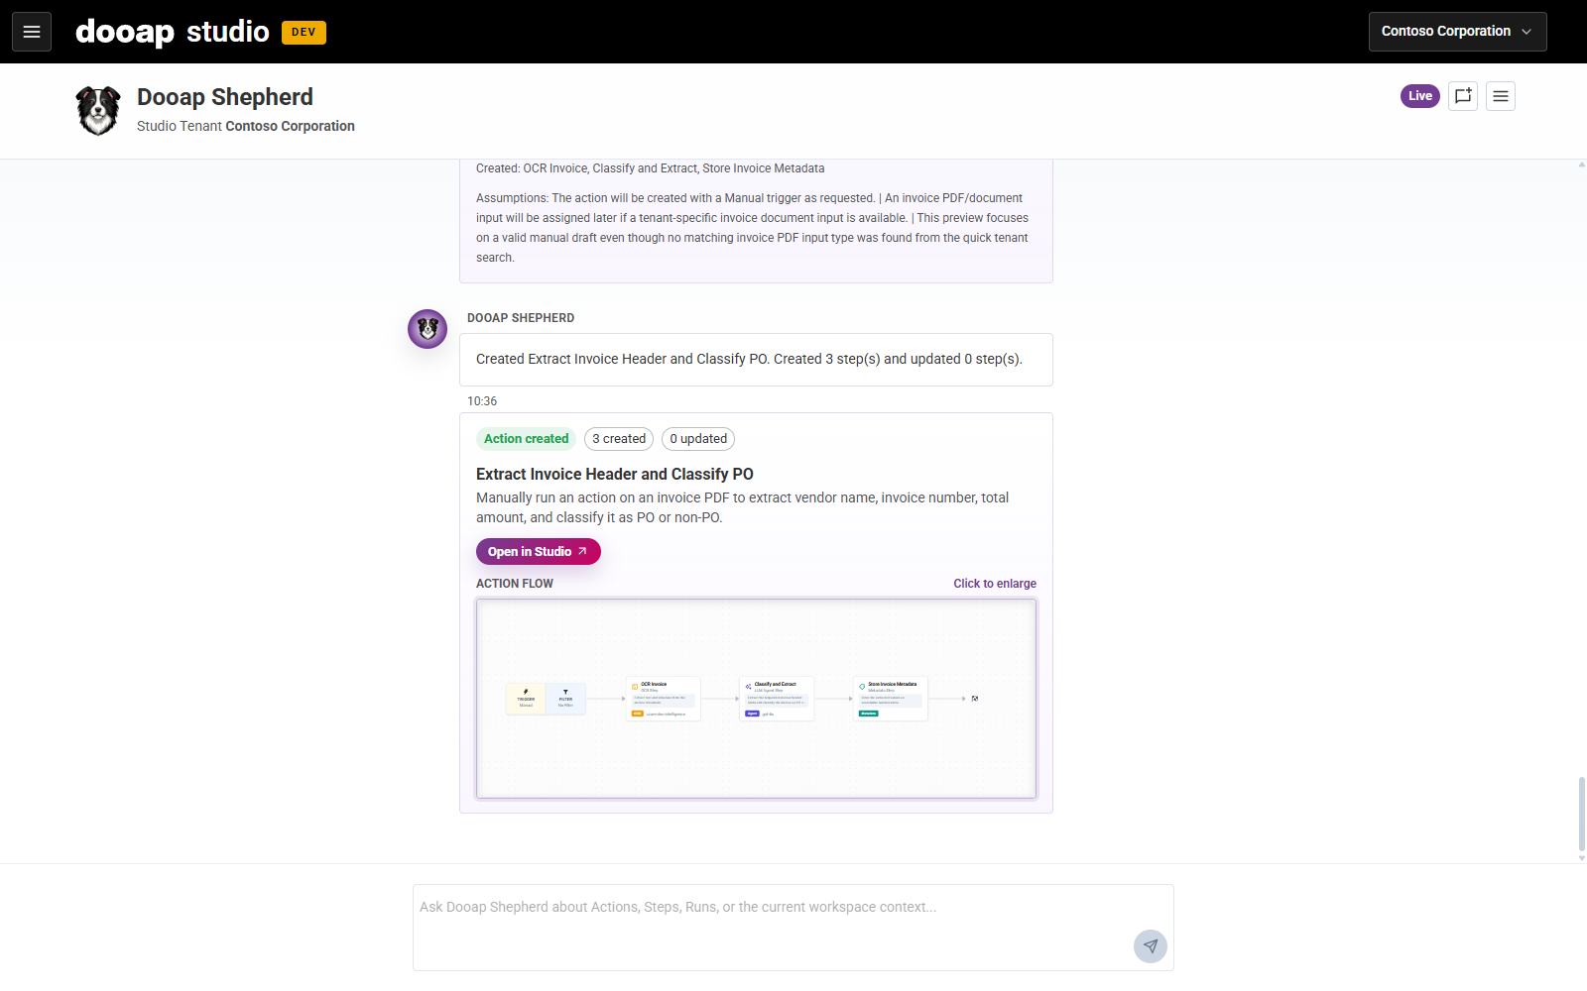The height and width of the screenshot is (991, 1587).
Task: Click the Shepherd message avatar icon
Action: coord(427,329)
